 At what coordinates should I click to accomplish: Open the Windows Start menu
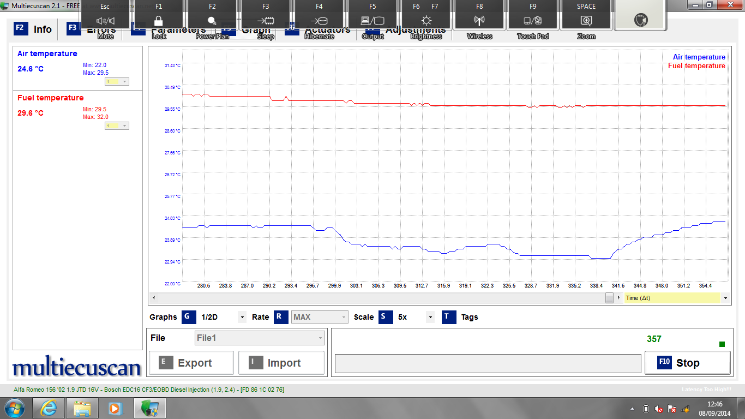click(x=14, y=408)
